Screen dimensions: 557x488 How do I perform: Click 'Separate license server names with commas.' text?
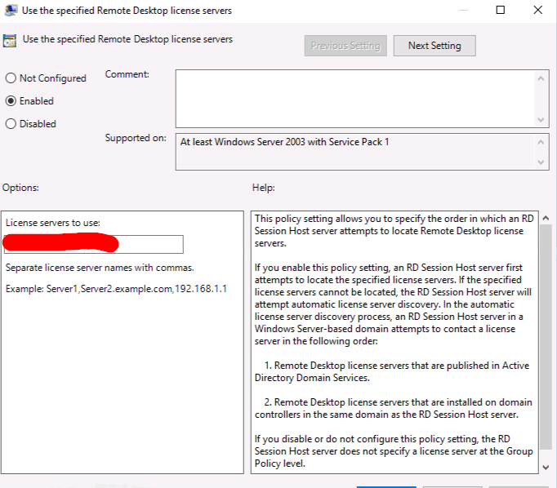point(100,268)
